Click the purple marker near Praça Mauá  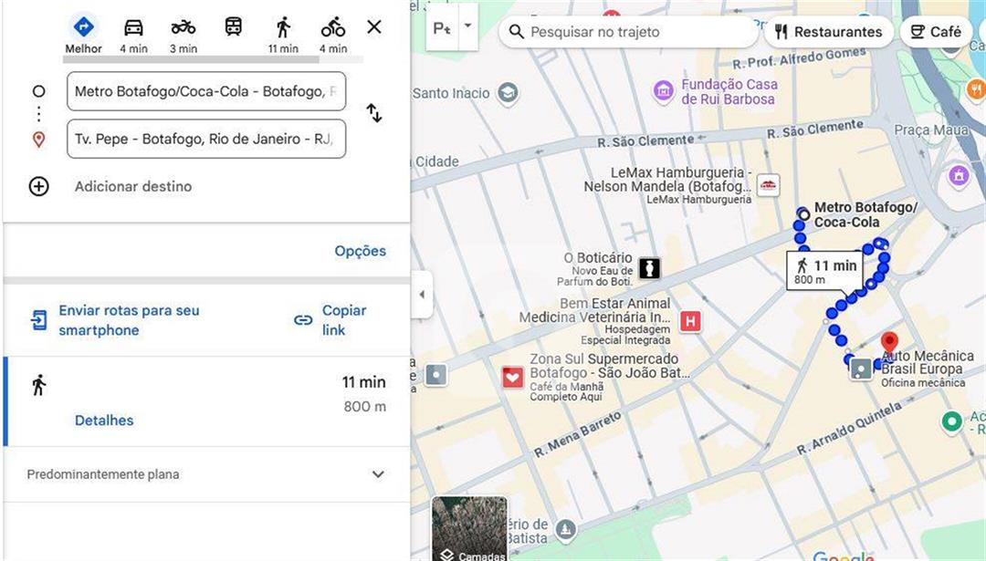(x=959, y=175)
